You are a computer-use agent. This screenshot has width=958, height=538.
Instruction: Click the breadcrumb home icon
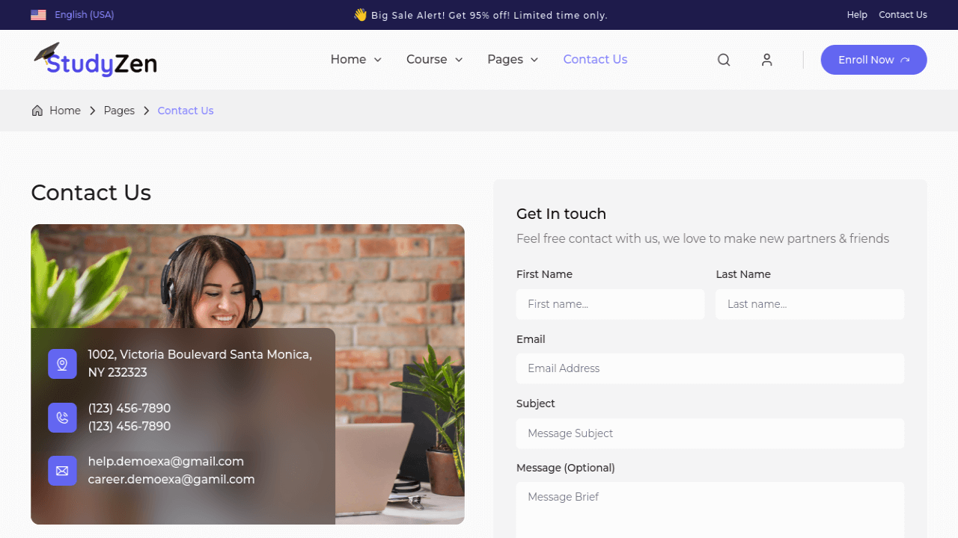click(x=37, y=111)
